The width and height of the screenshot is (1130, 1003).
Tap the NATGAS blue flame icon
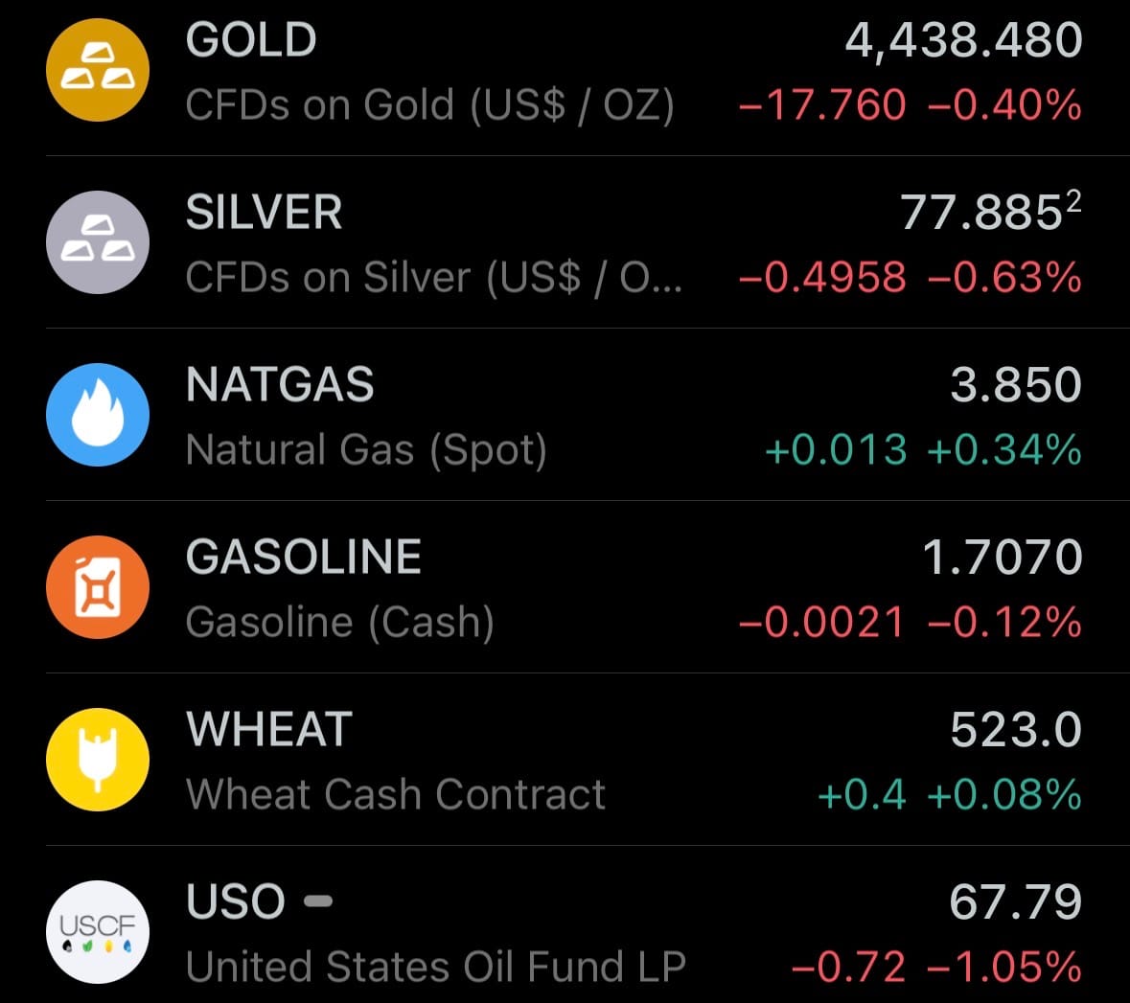pos(98,415)
